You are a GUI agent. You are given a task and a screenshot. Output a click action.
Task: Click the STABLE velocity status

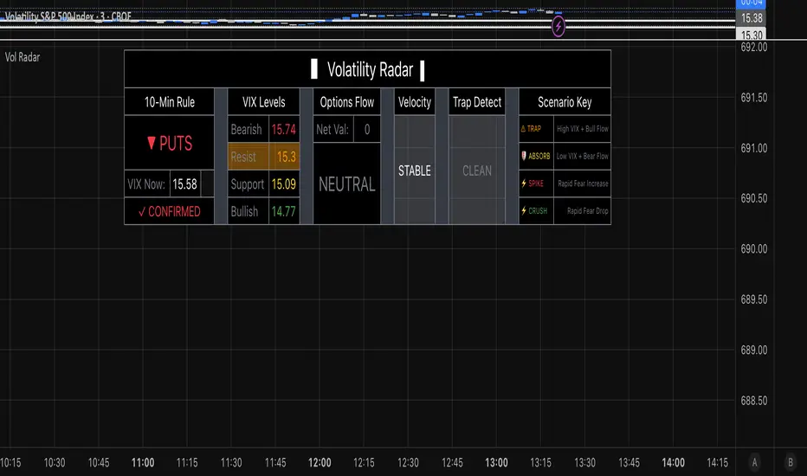[414, 170]
